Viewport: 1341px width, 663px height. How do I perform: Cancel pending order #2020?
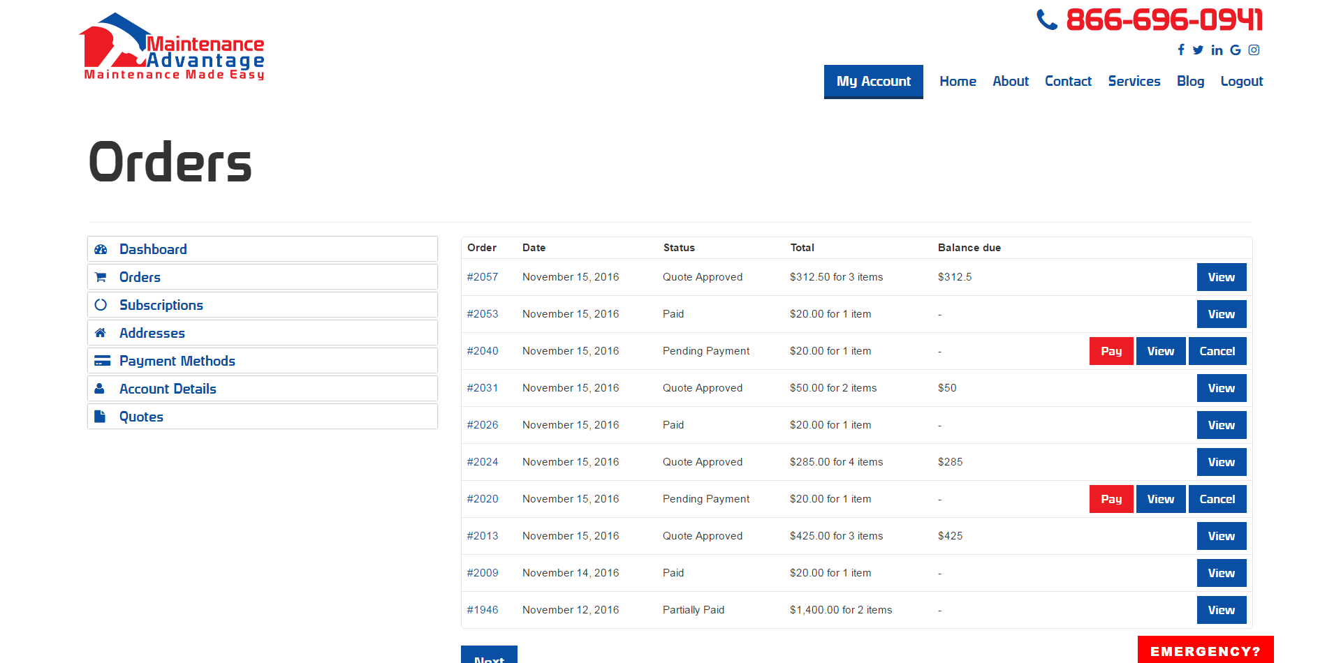tap(1217, 499)
